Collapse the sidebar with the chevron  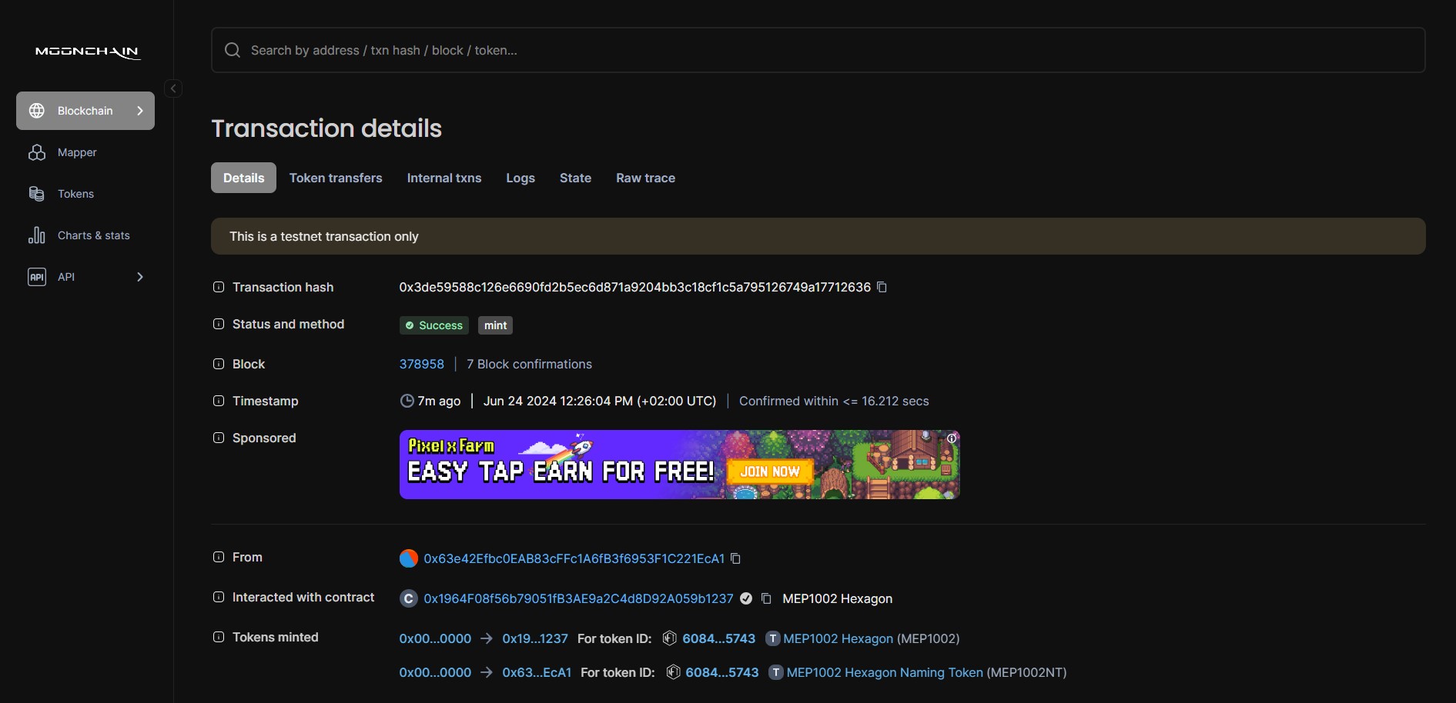pos(173,88)
